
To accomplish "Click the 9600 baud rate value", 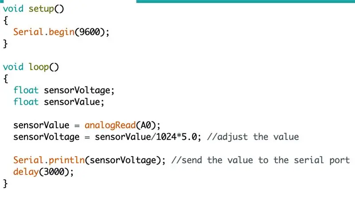I will click(x=90, y=32).
